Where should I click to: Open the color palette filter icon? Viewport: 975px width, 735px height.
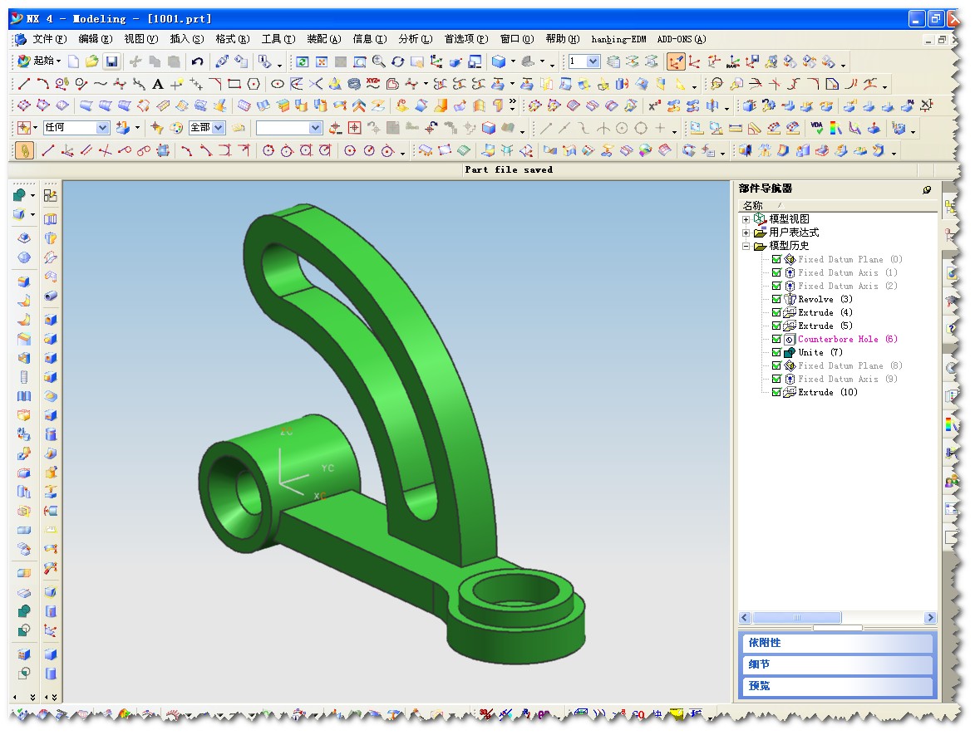176,128
